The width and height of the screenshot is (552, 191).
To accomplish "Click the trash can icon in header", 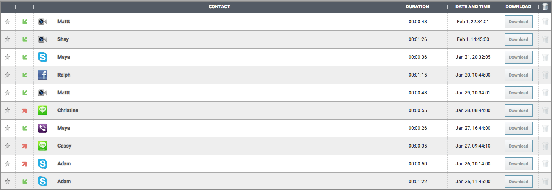I will pyautogui.click(x=545, y=7).
